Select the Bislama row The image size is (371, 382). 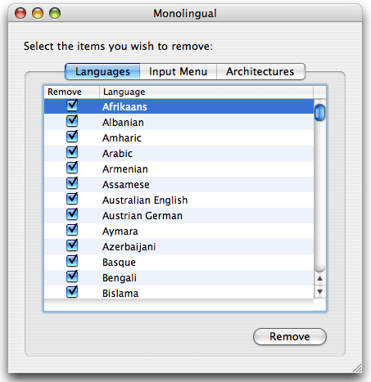[x=179, y=292]
